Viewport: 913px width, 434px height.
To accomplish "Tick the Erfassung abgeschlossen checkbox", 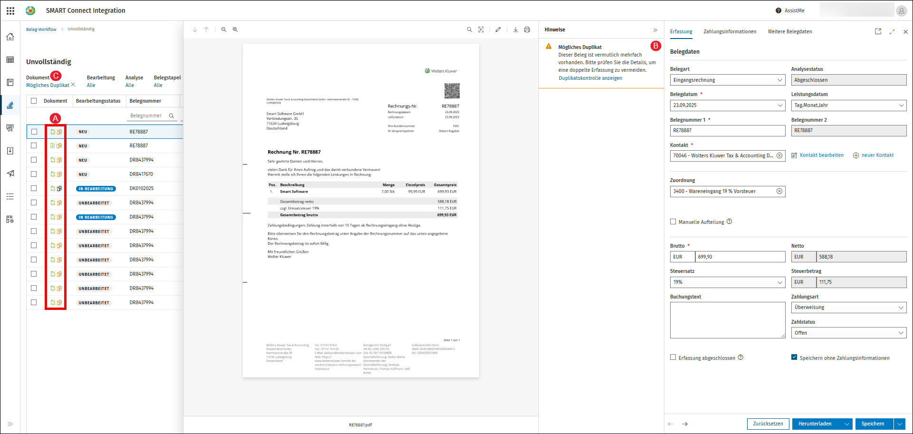I will tap(673, 357).
